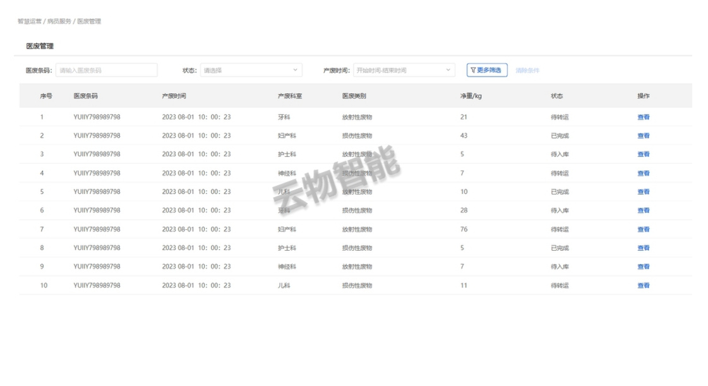Click 查看 for row 5

click(x=644, y=191)
